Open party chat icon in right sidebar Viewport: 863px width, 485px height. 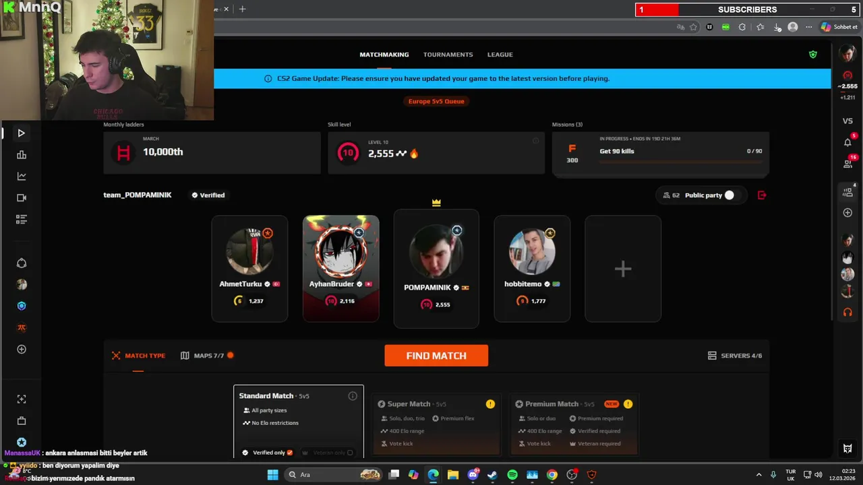847,192
